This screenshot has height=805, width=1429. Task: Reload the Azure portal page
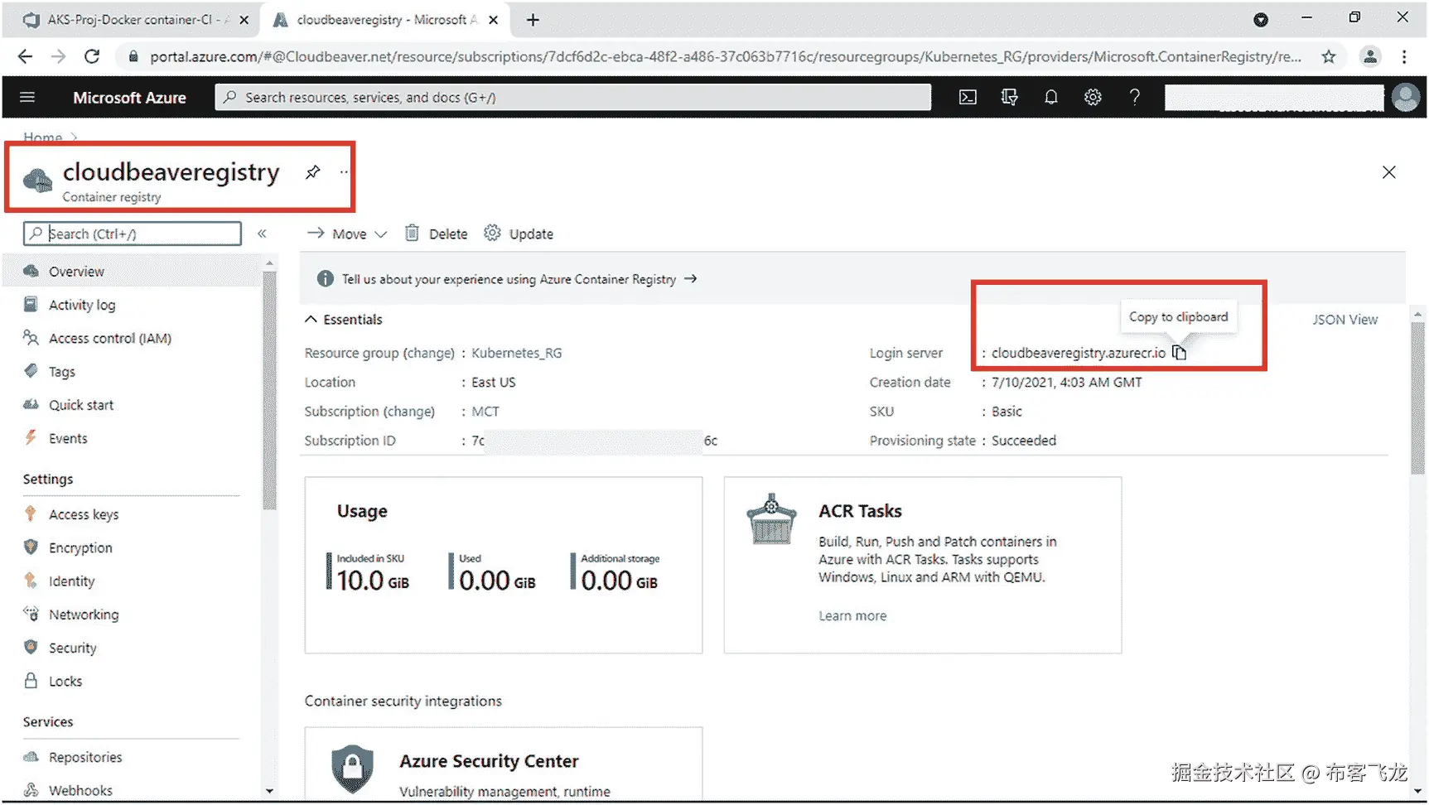tap(92, 56)
